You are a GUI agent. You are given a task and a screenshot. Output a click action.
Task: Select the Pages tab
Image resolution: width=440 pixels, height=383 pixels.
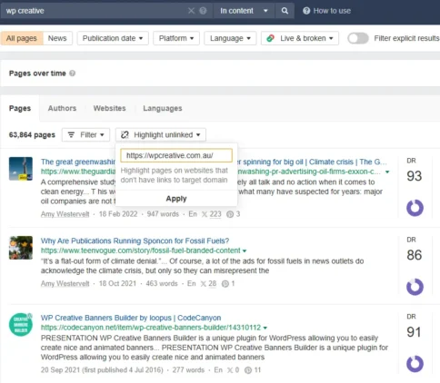tap(20, 108)
